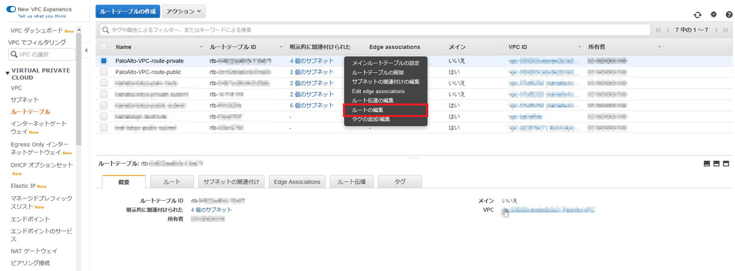This screenshot has width=735, height=271.
Task: Open DHCP オプションセット in sidebar
Action: point(42,165)
